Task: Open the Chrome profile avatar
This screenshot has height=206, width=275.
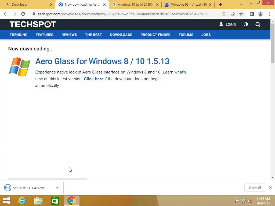Action: (x=260, y=14)
